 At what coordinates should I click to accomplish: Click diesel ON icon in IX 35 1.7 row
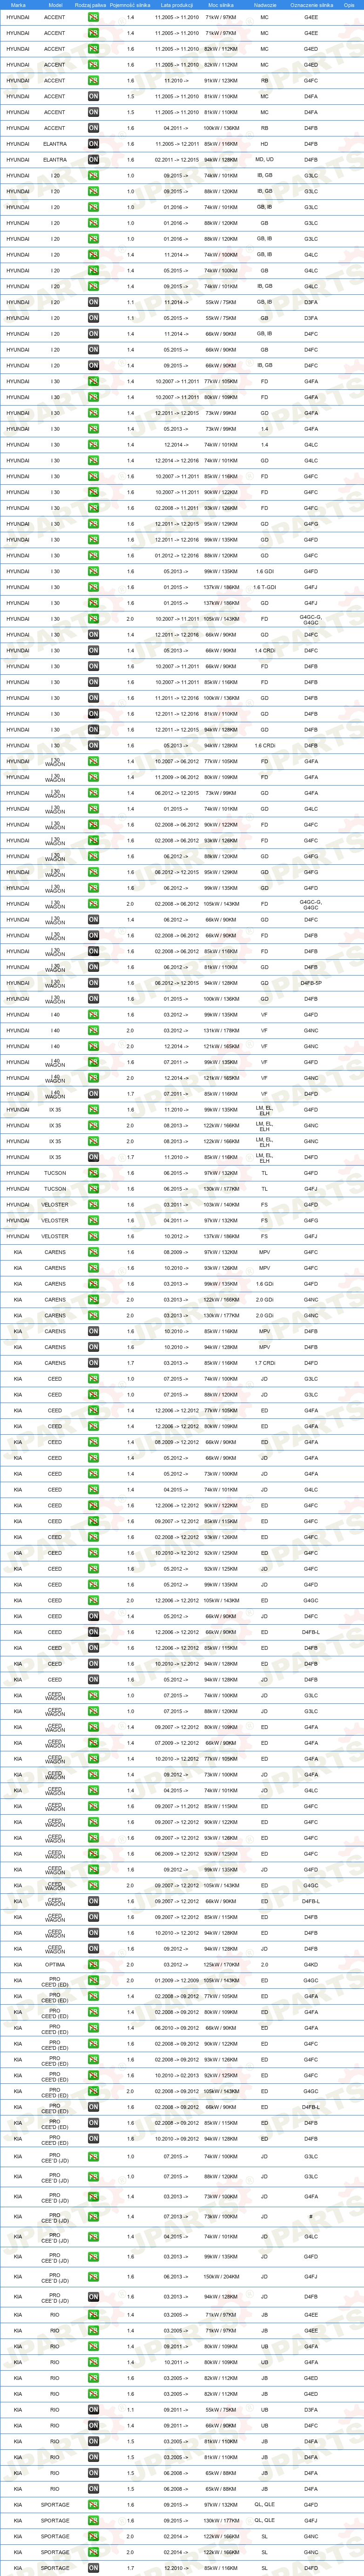click(x=93, y=1157)
